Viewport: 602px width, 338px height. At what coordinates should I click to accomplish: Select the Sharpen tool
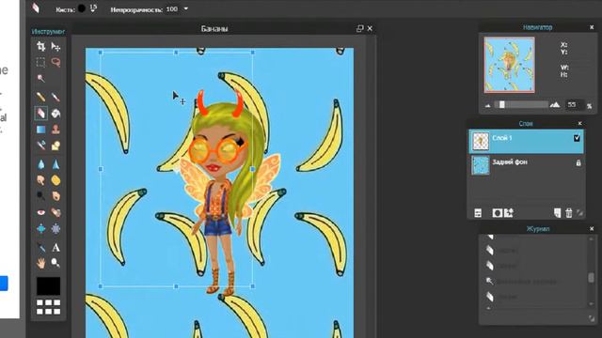55,165
